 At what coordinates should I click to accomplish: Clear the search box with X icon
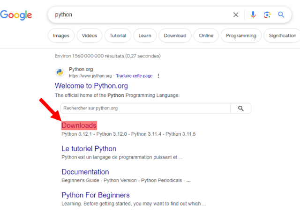pyautogui.click(x=236, y=15)
